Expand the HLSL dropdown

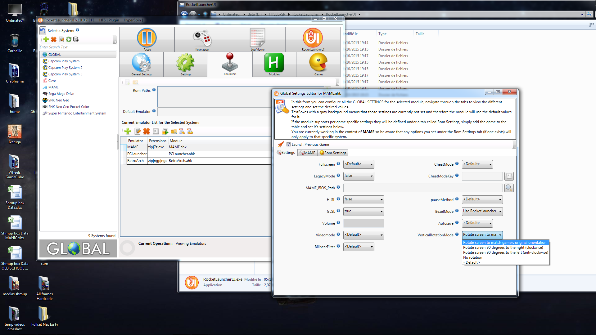point(363,199)
